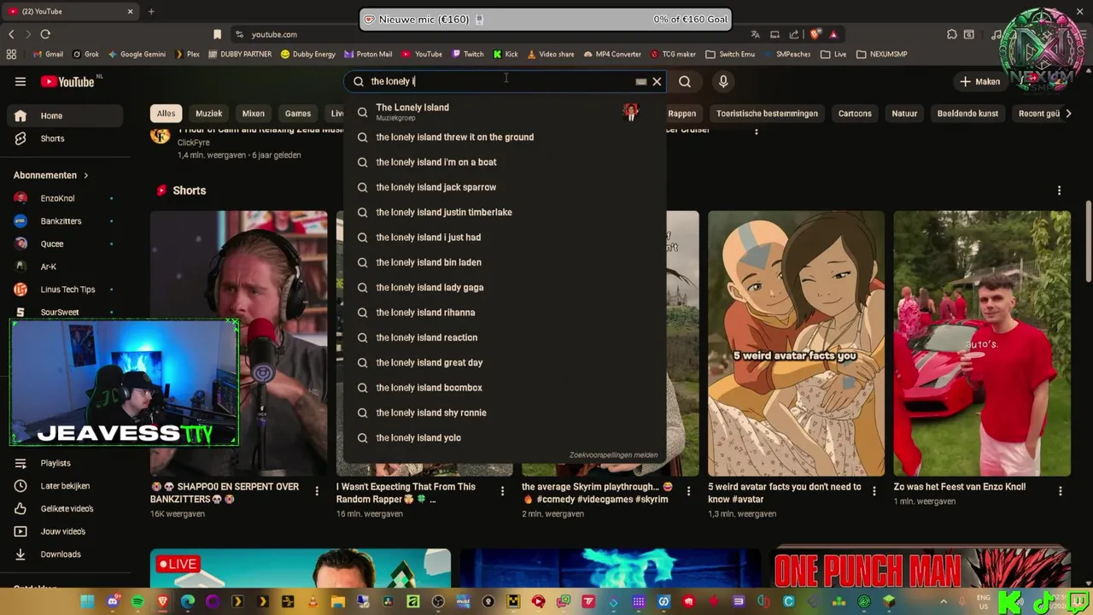Choose suggestion 'i just had'
The height and width of the screenshot is (615, 1093).
(x=504, y=237)
